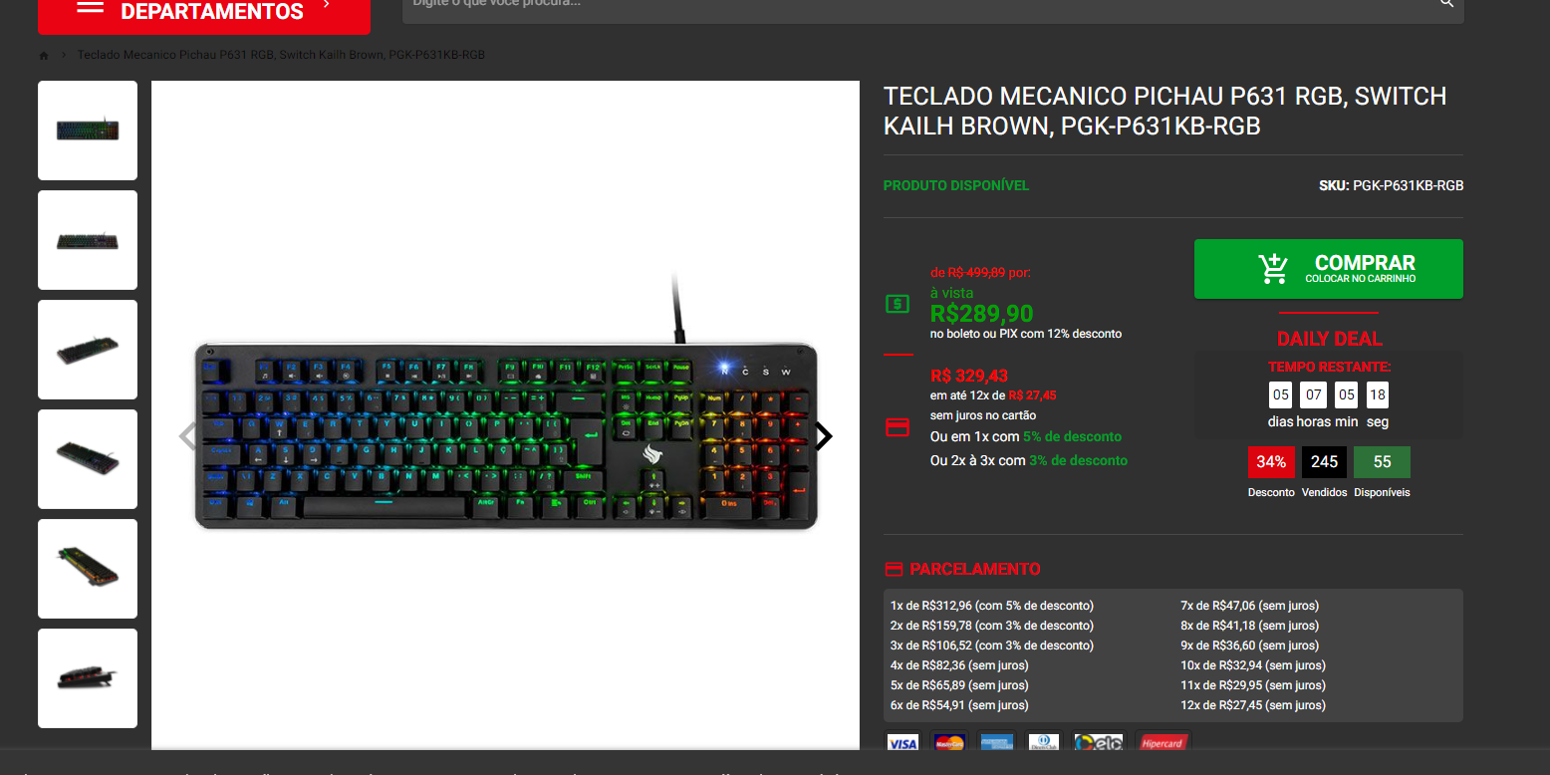Click the Hipercard logo

[1162, 743]
